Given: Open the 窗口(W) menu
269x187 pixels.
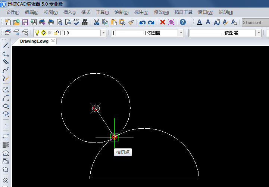Looking at the screenshot, I should click(205, 12).
